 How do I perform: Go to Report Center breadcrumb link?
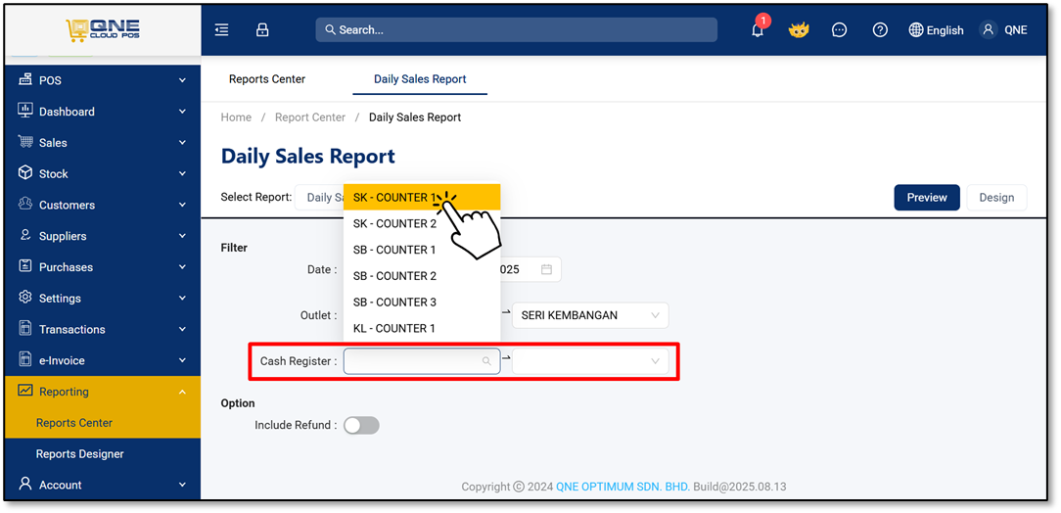[310, 117]
